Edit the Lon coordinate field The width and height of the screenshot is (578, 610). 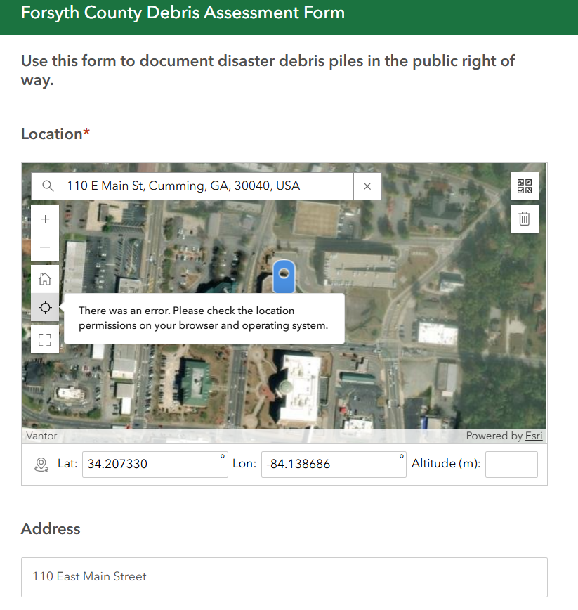tap(330, 465)
